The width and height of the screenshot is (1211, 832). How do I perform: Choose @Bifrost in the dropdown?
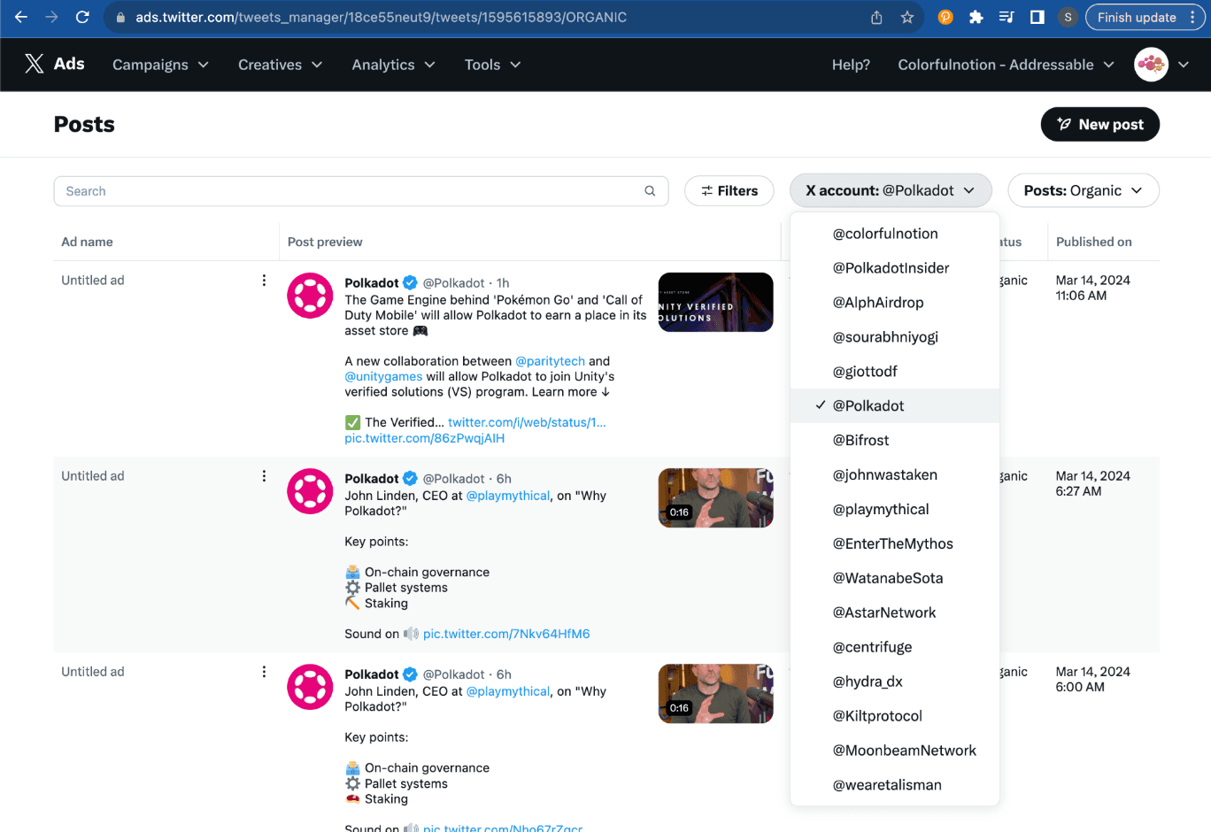pos(895,441)
